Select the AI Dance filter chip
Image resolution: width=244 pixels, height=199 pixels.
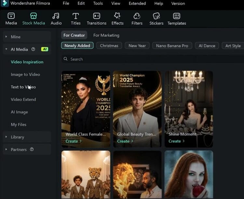tap(207, 46)
